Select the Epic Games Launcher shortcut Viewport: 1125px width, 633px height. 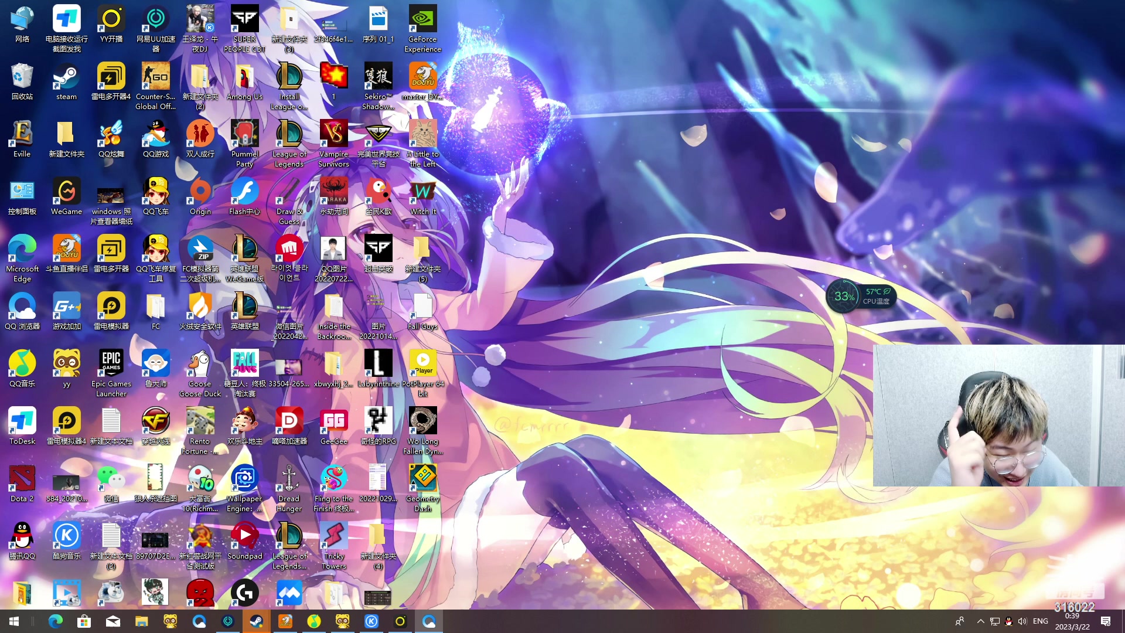pos(111,374)
